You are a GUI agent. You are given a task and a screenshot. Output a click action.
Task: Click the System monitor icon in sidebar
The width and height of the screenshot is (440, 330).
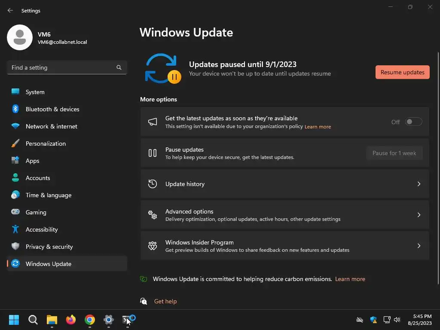click(x=15, y=92)
